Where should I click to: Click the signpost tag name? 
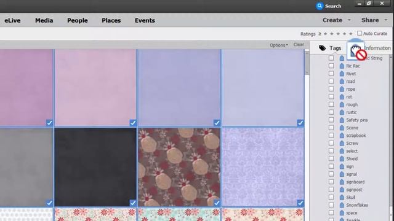354,190
